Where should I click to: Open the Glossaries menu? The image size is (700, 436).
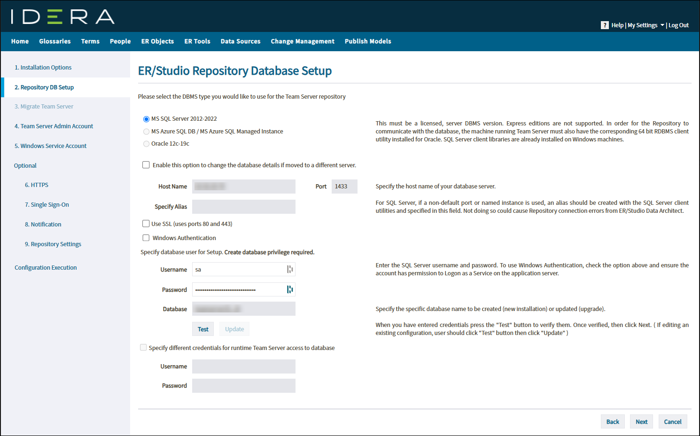pyautogui.click(x=55, y=41)
